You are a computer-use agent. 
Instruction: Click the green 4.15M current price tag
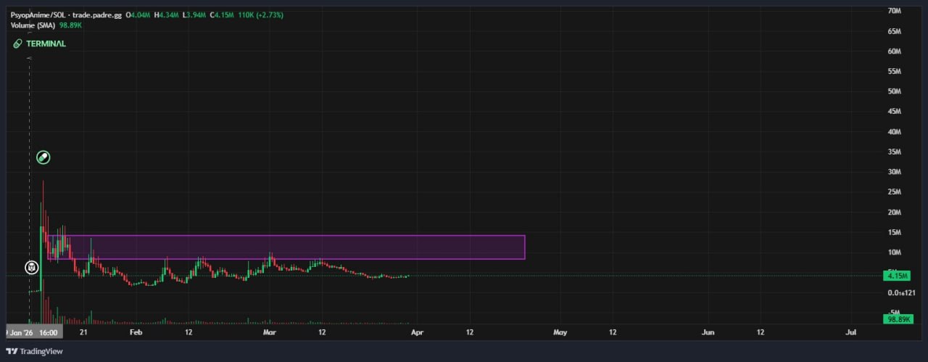click(x=898, y=276)
